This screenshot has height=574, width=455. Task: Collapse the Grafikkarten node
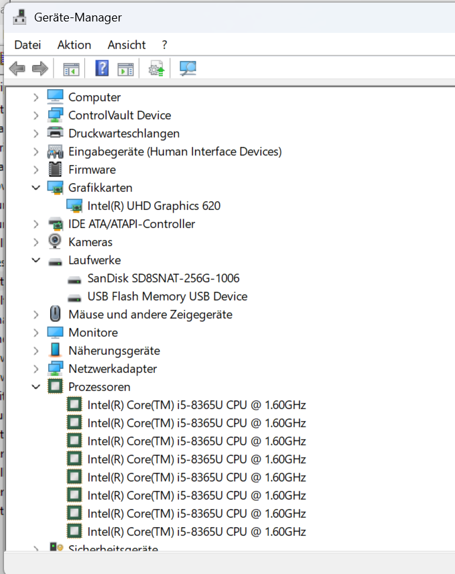point(36,188)
